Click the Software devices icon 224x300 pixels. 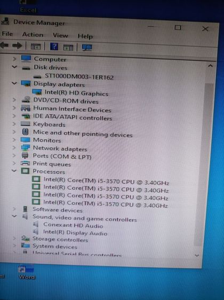click(25, 209)
